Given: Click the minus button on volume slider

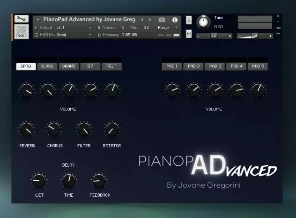Looking at the screenshot, I should click(x=239, y=36).
